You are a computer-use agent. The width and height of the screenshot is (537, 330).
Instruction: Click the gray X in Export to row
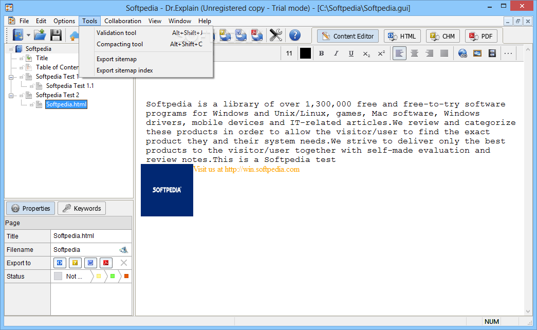[124, 263]
